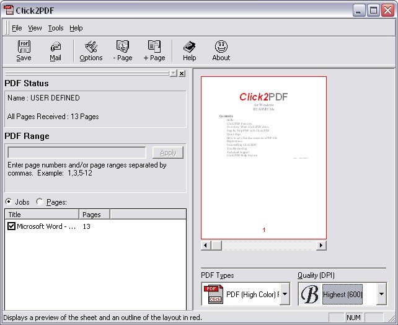The width and height of the screenshot is (398, 325).
Task: Open the Mail toolbar icon
Action: point(56,47)
